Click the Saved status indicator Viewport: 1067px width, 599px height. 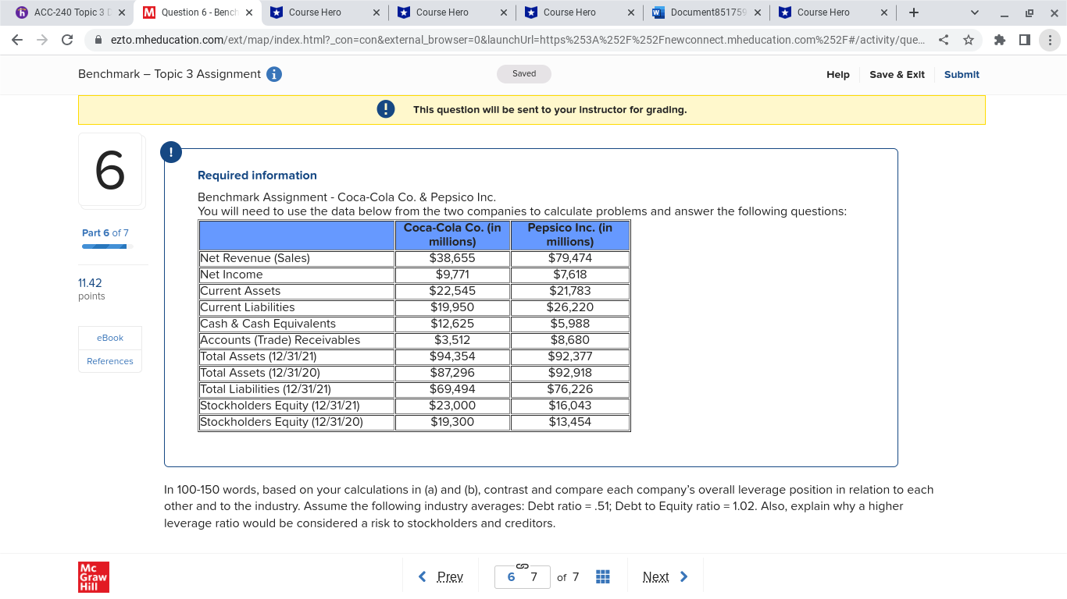524,74
